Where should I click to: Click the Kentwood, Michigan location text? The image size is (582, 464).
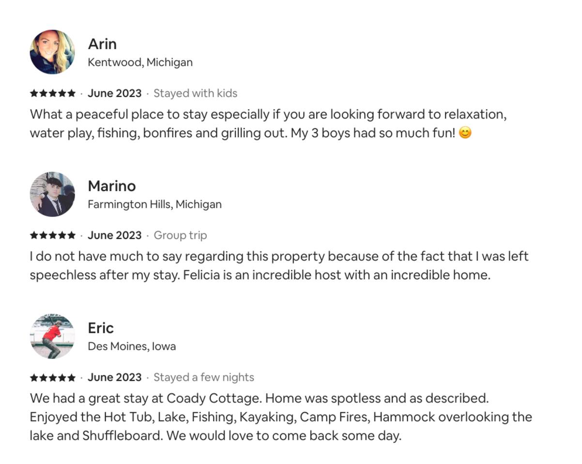point(140,62)
